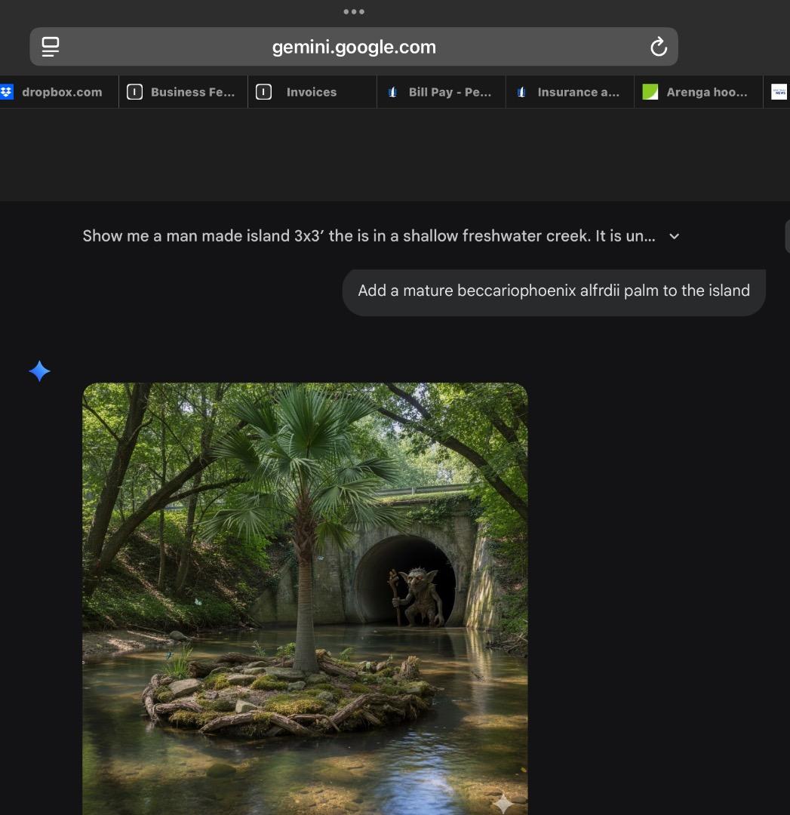Screen dimensions: 790x815
Task: Reload the Gemini page
Action: point(658,47)
